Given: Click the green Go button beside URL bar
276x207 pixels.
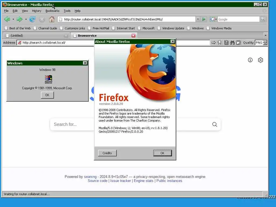Looking at the screenshot, I should coord(204,19).
